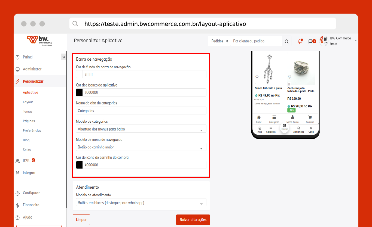The image size is (372, 227).
Task: Heart the Brinco folheado a prata product
Action: click(x=257, y=77)
